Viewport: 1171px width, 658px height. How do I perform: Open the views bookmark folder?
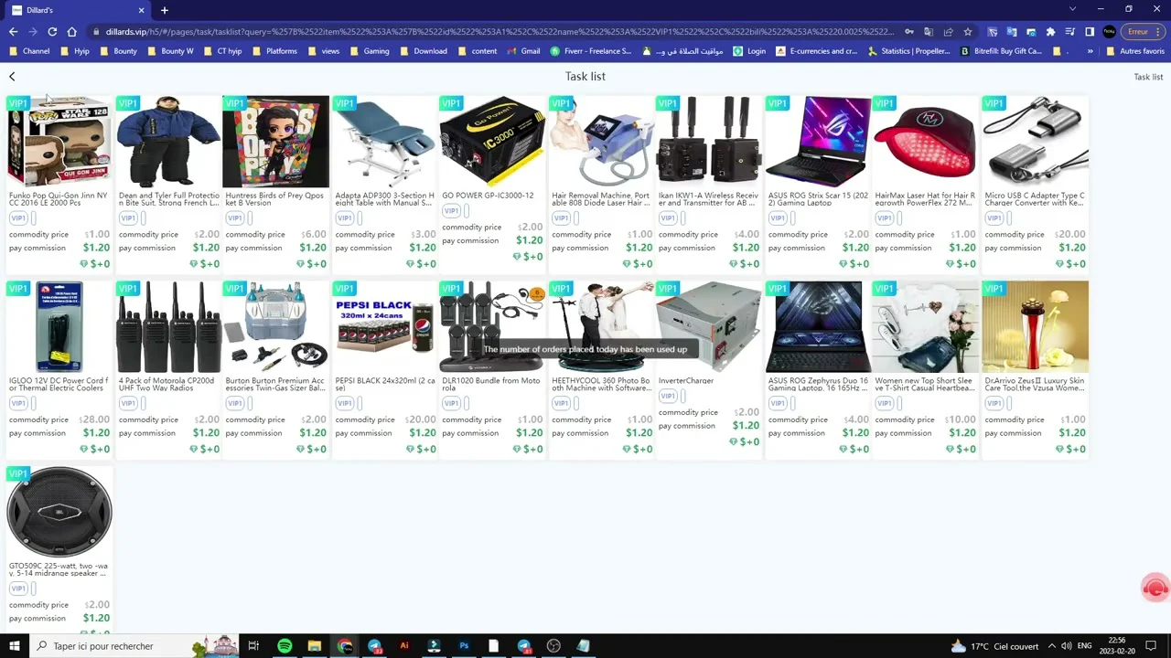point(323,51)
